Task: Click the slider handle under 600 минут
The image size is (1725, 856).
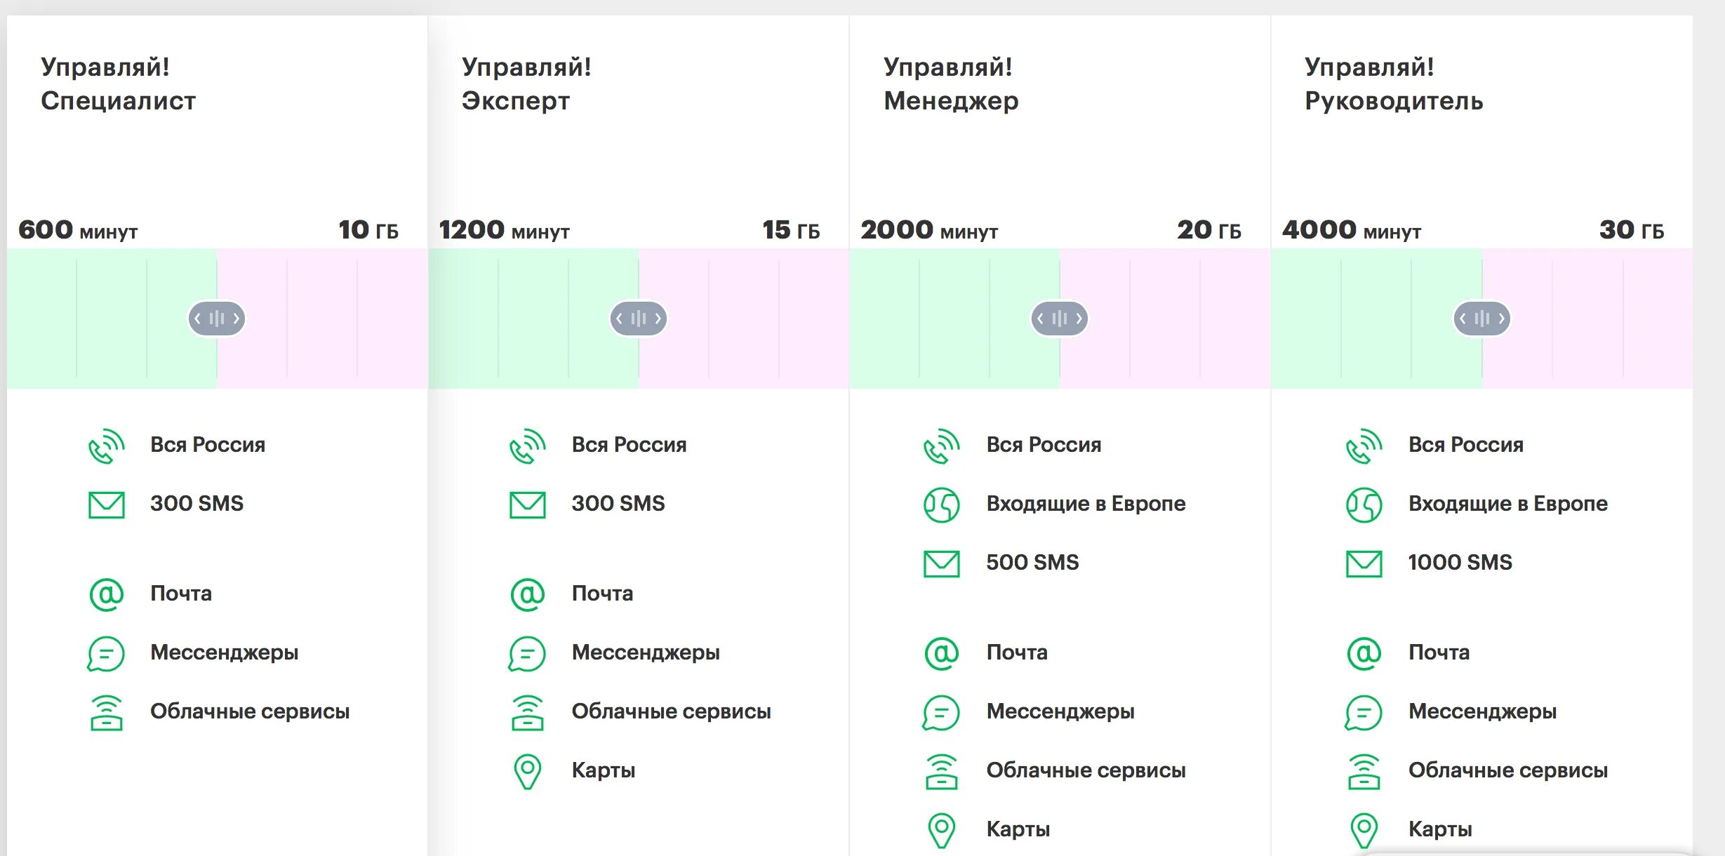Action: point(217,319)
